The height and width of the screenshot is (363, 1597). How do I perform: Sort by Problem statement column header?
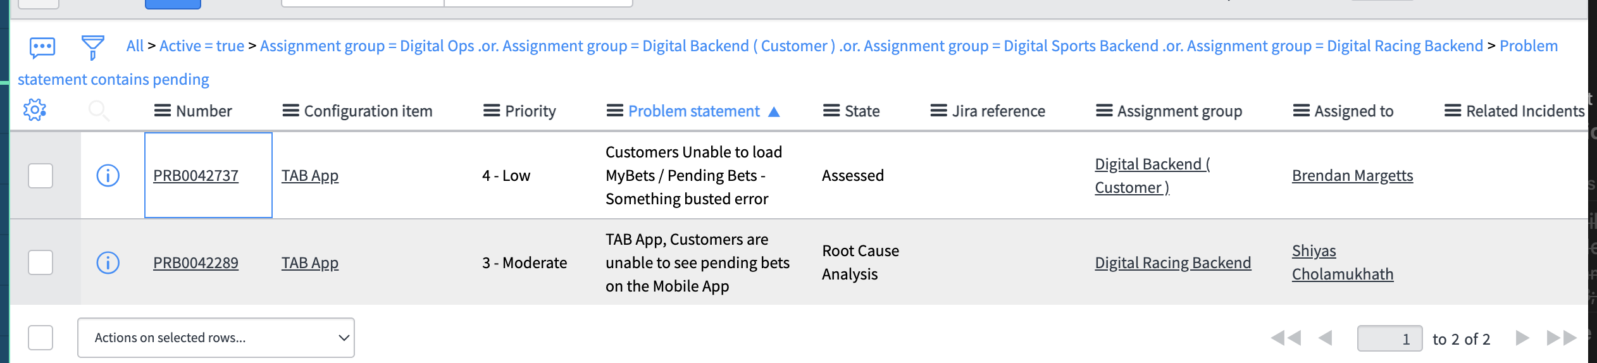pos(694,111)
